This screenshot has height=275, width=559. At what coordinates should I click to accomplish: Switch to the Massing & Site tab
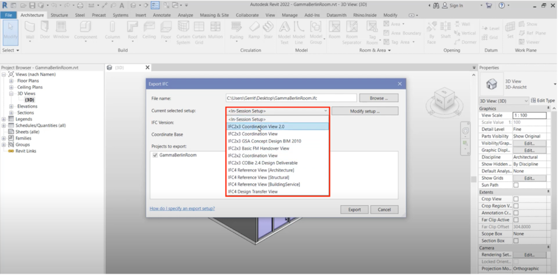tap(214, 15)
